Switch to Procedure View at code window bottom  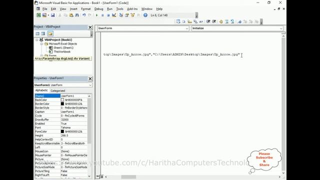pyautogui.click(x=98, y=176)
